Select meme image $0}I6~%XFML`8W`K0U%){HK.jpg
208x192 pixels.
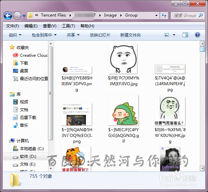(x=170, y=111)
